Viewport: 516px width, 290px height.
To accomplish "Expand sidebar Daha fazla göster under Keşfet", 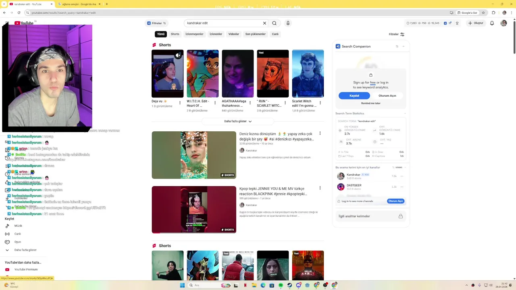I will coord(25,250).
